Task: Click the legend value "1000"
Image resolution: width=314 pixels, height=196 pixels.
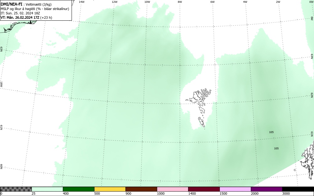Action: coord(160,193)
